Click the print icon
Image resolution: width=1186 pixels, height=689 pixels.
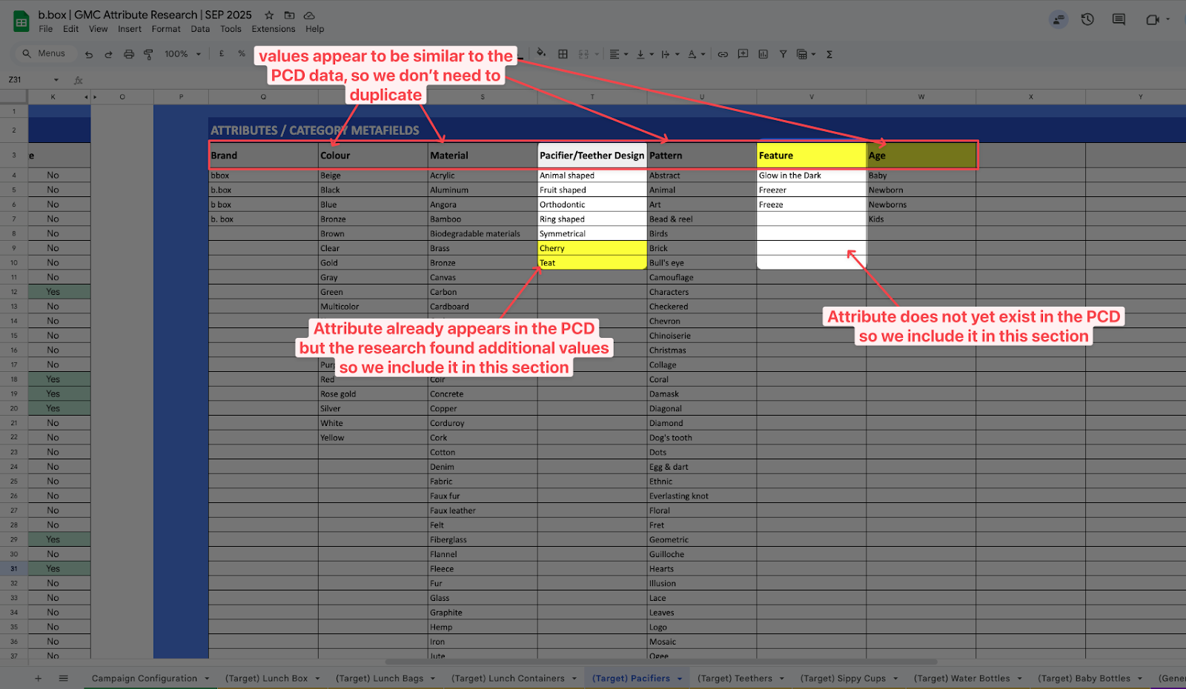(x=129, y=54)
